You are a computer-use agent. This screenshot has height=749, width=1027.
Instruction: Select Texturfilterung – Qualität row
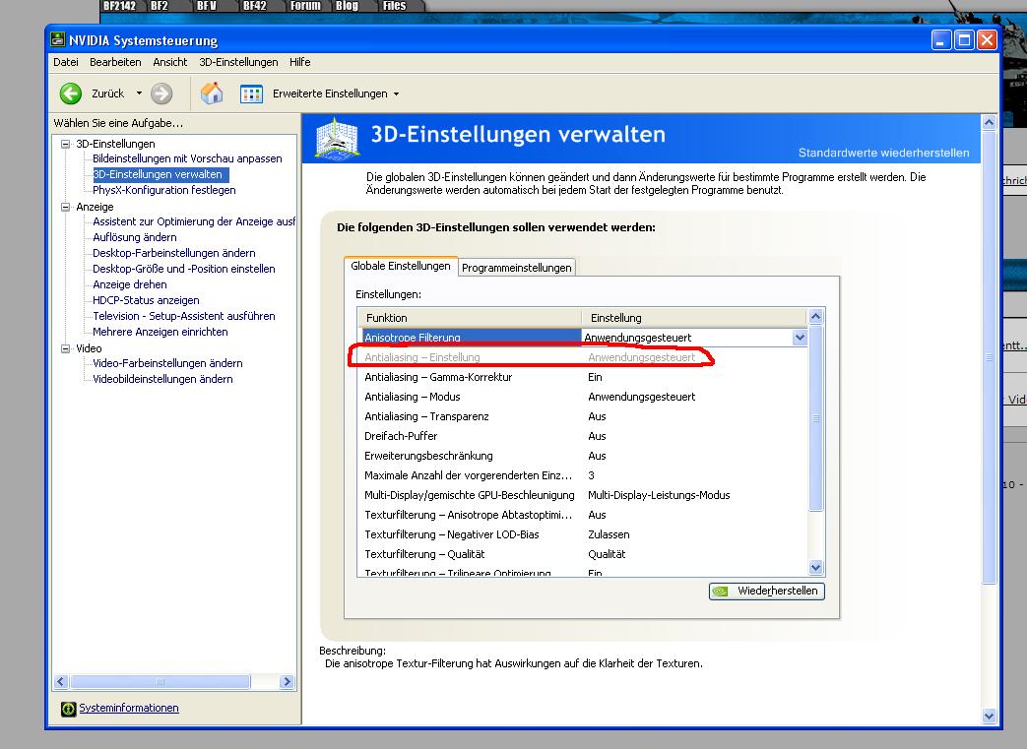(584, 554)
